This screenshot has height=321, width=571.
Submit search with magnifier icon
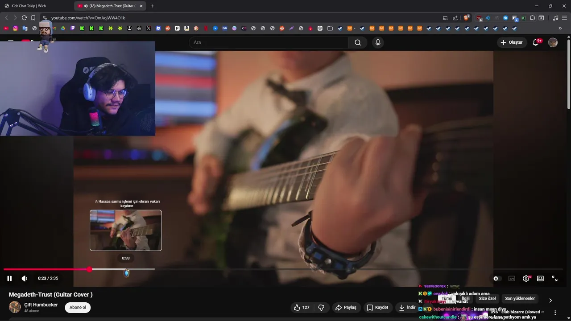coord(358,42)
